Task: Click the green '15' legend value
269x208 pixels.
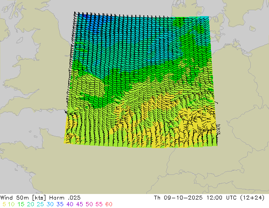Action: 21,204
